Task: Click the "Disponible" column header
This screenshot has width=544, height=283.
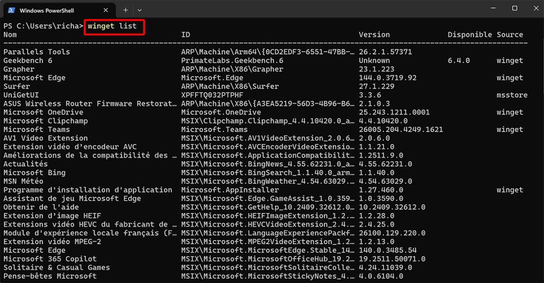Action: pyautogui.click(x=470, y=35)
